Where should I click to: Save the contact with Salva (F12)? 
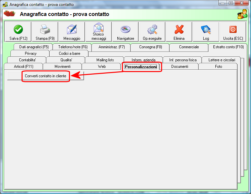[x=18, y=32]
